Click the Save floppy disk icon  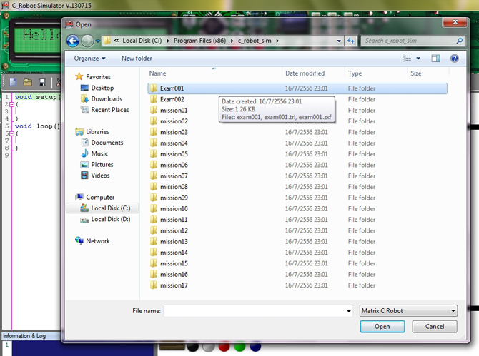pos(42,83)
